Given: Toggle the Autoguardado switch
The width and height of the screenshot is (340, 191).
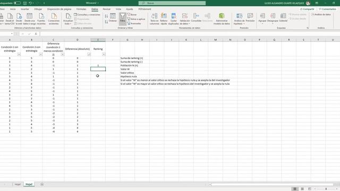Looking at the screenshot, I should pyautogui.click(x=17, y=3).
